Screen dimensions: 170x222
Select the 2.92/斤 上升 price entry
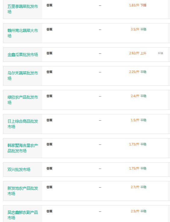click(x=138, y=53)
